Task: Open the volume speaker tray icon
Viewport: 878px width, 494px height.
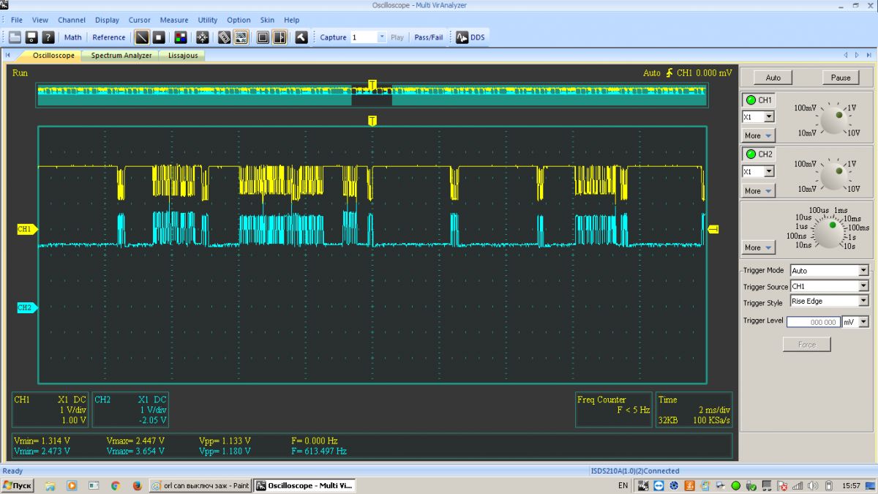Action: (x=813, y=485)
